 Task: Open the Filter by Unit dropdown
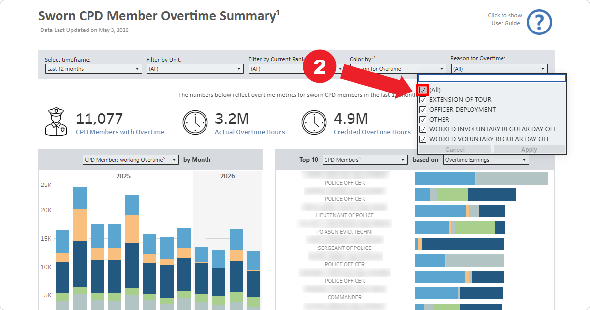(195, 69)
